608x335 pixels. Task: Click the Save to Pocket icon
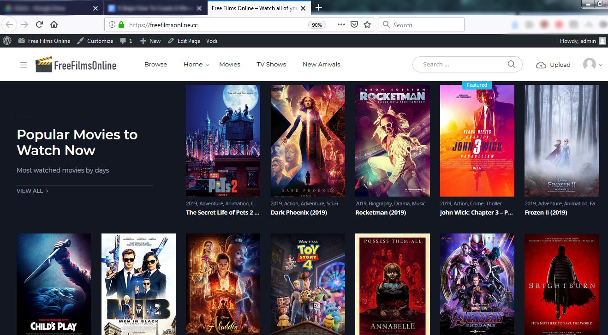coord(354,25)
